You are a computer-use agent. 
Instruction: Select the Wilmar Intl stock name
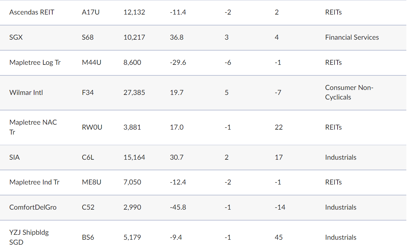[x=26, y=93]
